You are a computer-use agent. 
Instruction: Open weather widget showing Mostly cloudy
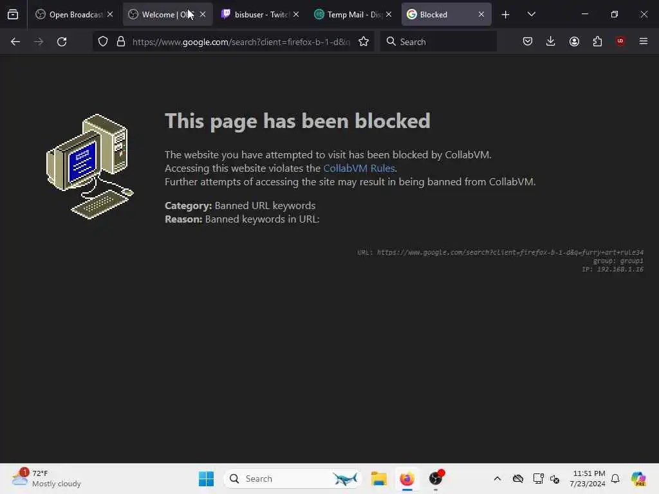coord(46,479)
